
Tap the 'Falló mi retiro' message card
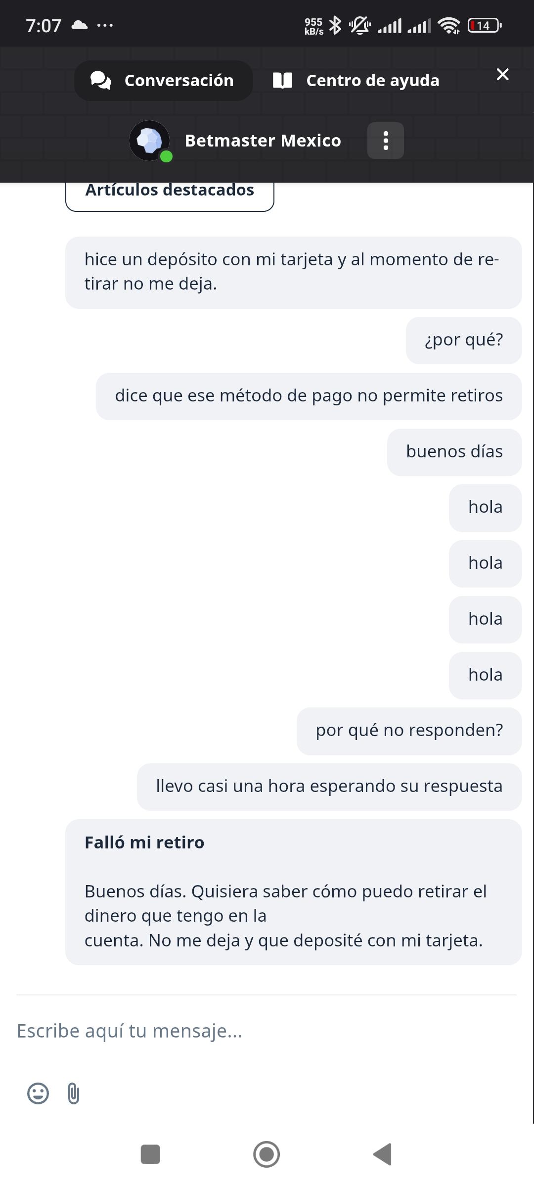click(x=293, y=892)
